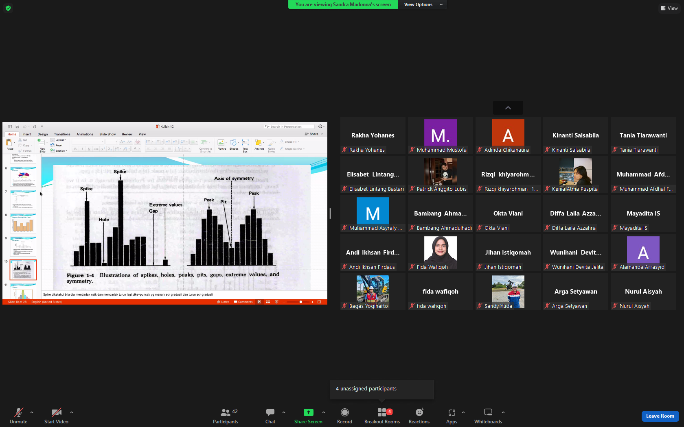
Task: Toggle Strikethrough formatting
Action: point(96,149)
